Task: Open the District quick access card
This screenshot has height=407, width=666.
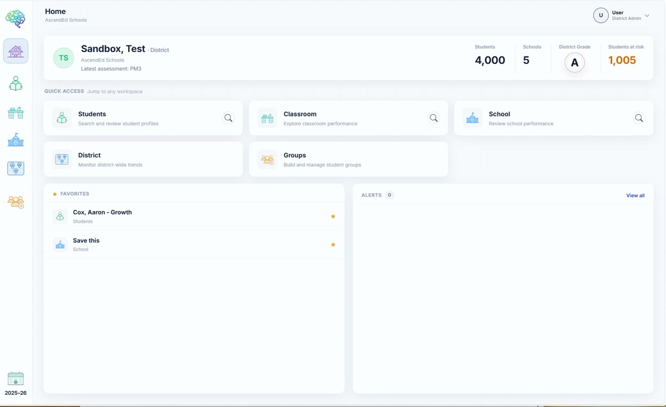Action: tap(143, 159)
